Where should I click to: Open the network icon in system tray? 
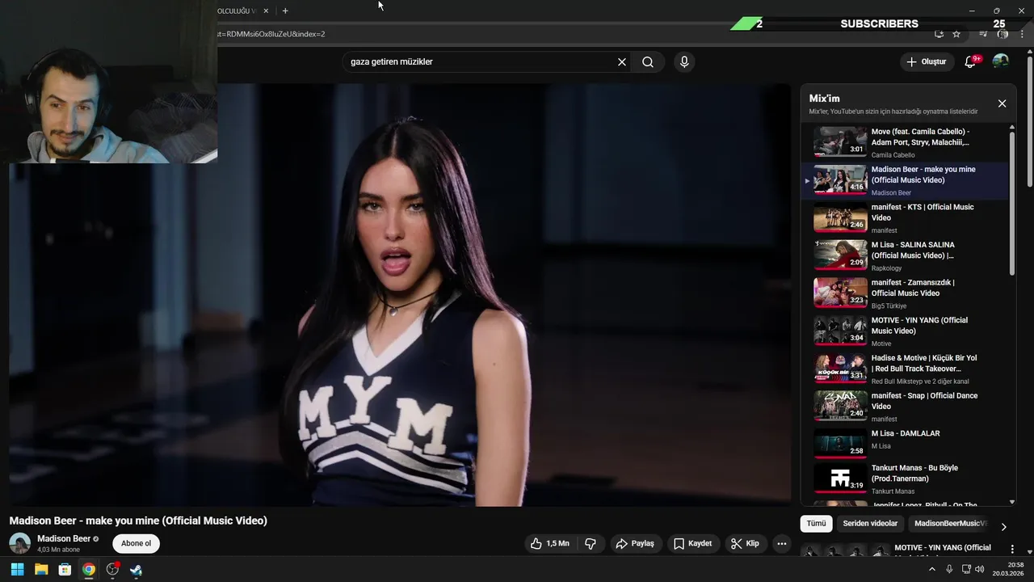click(x=965, y=569)
